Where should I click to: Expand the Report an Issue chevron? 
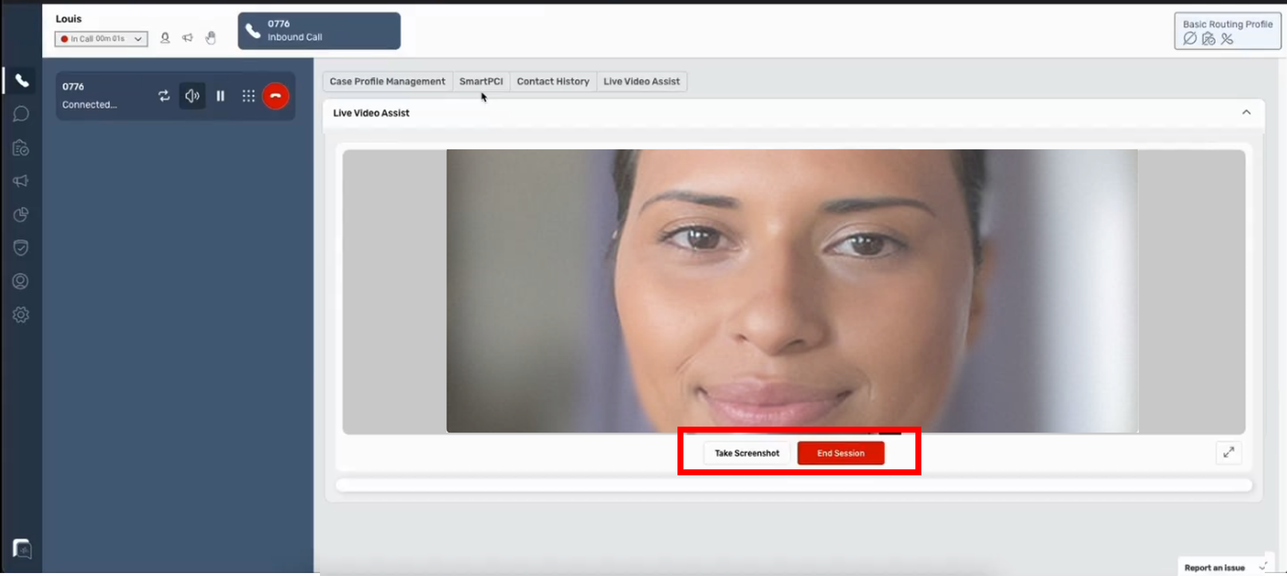click(x=1263, y=567)
